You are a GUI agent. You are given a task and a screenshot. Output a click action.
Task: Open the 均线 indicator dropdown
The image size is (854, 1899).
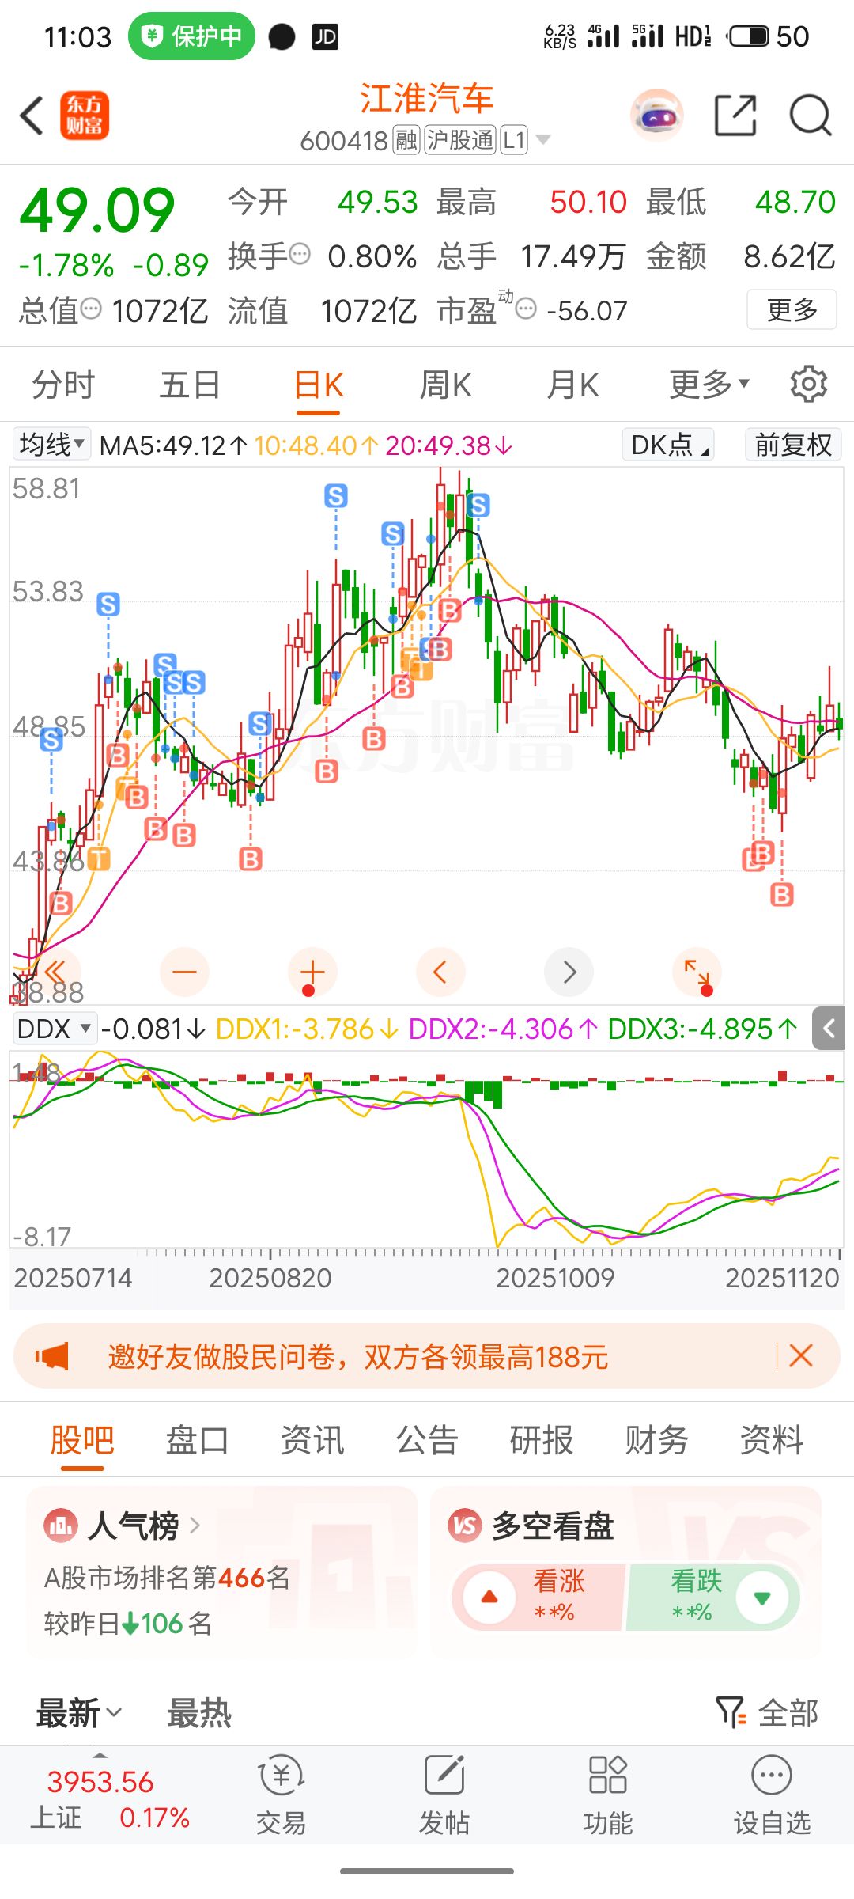pos(51,444)
